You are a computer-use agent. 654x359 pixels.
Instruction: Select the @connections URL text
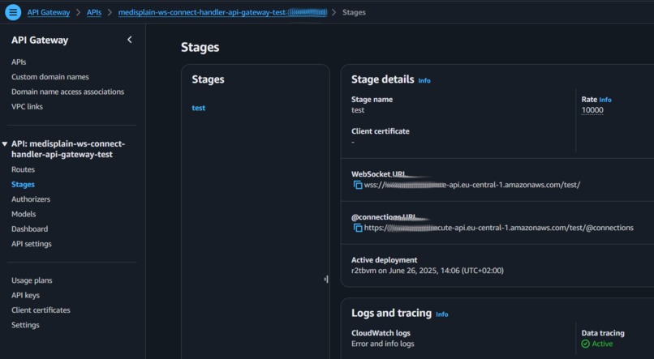tap(499, 228)
